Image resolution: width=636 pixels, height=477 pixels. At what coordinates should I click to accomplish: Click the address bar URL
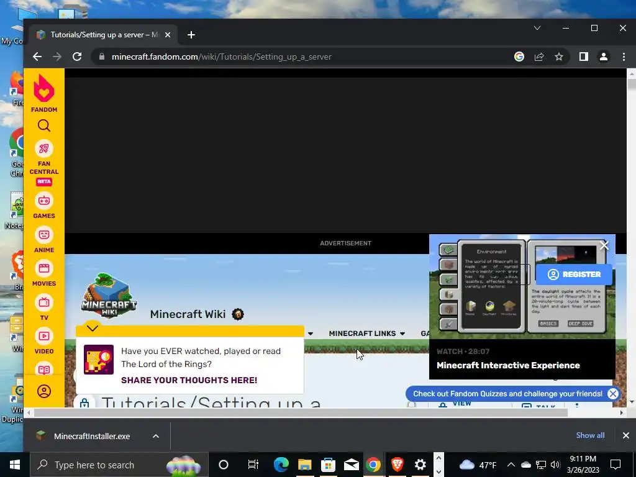point(222,57)
